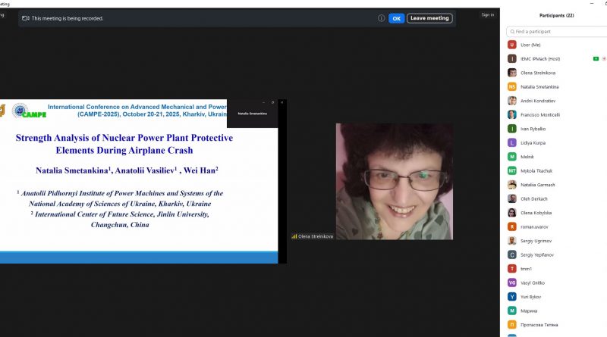Viewport: 607px width, 337px height.
Task: Click the recording notice info icon
Action: (x=381, y=18)
